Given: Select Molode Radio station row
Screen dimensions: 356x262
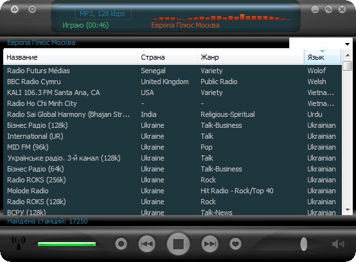Looking at the screenshot, I should point(172,191).
